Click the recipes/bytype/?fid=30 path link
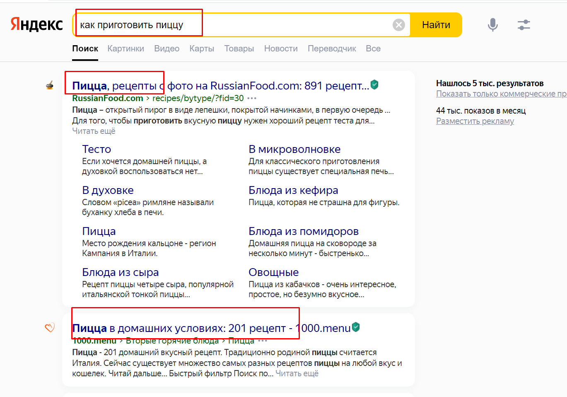Screen dimensions: 567x397 click(x=198, y=98)
